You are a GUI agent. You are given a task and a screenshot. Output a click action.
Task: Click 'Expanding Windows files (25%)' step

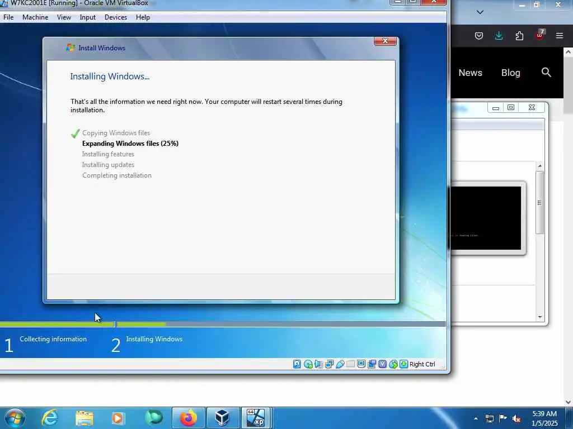[130, 144]
